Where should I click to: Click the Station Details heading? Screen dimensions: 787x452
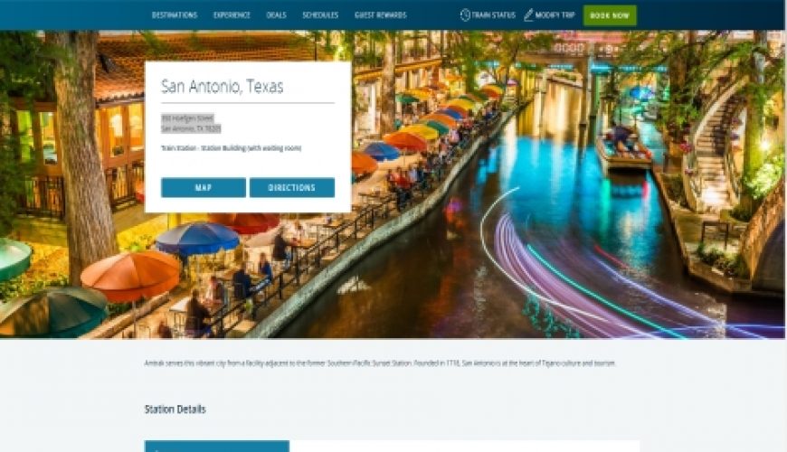[175, 409]
